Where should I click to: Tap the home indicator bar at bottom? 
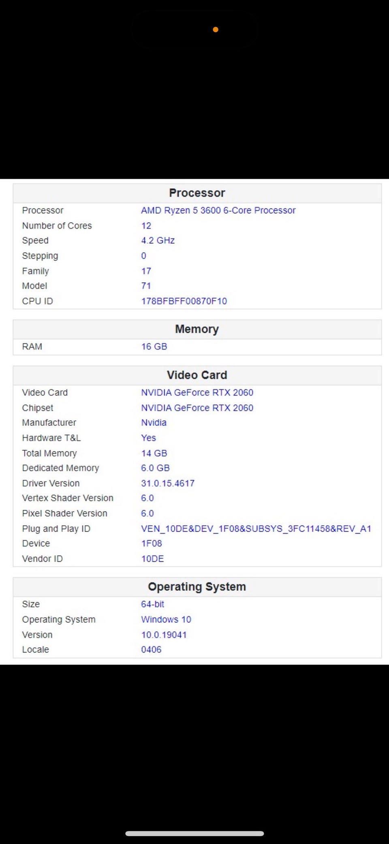coord(194,833)
